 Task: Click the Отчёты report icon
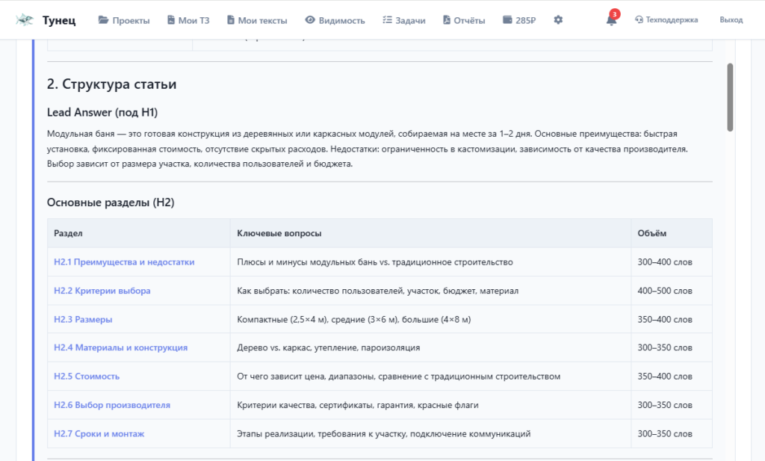447,20
